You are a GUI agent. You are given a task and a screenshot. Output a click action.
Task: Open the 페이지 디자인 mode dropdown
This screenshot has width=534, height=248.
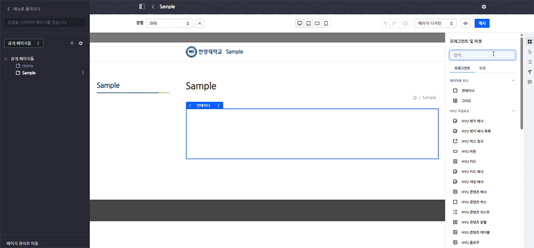tap(435, 23)
